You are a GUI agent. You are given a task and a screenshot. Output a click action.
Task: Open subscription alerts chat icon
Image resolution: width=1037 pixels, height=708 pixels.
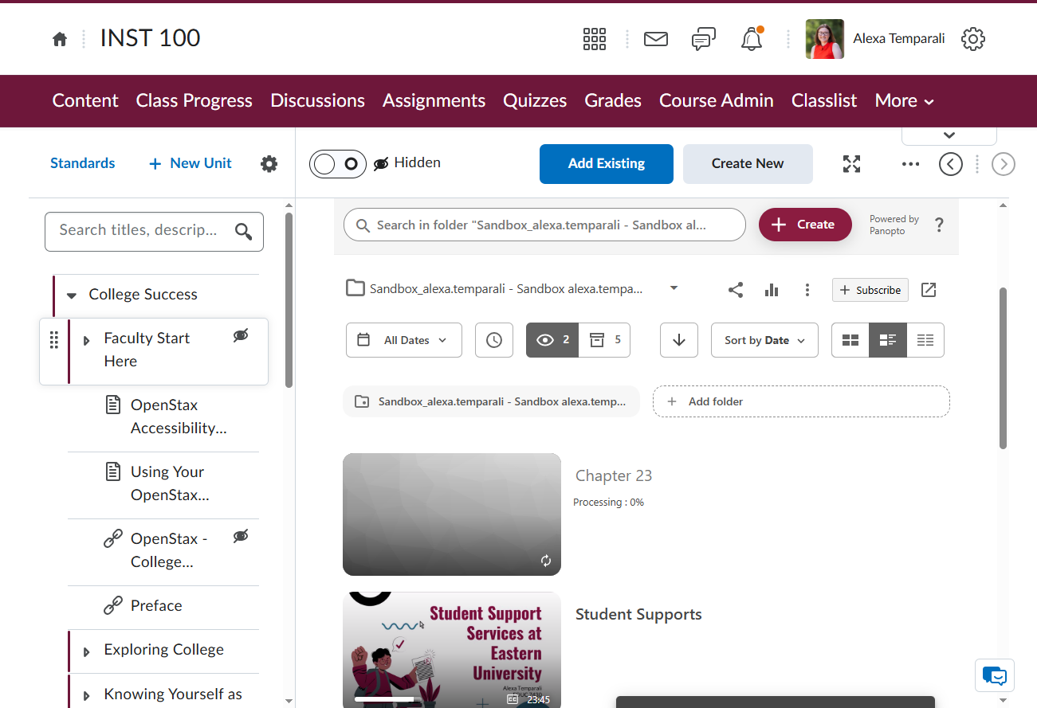(704, 39)
